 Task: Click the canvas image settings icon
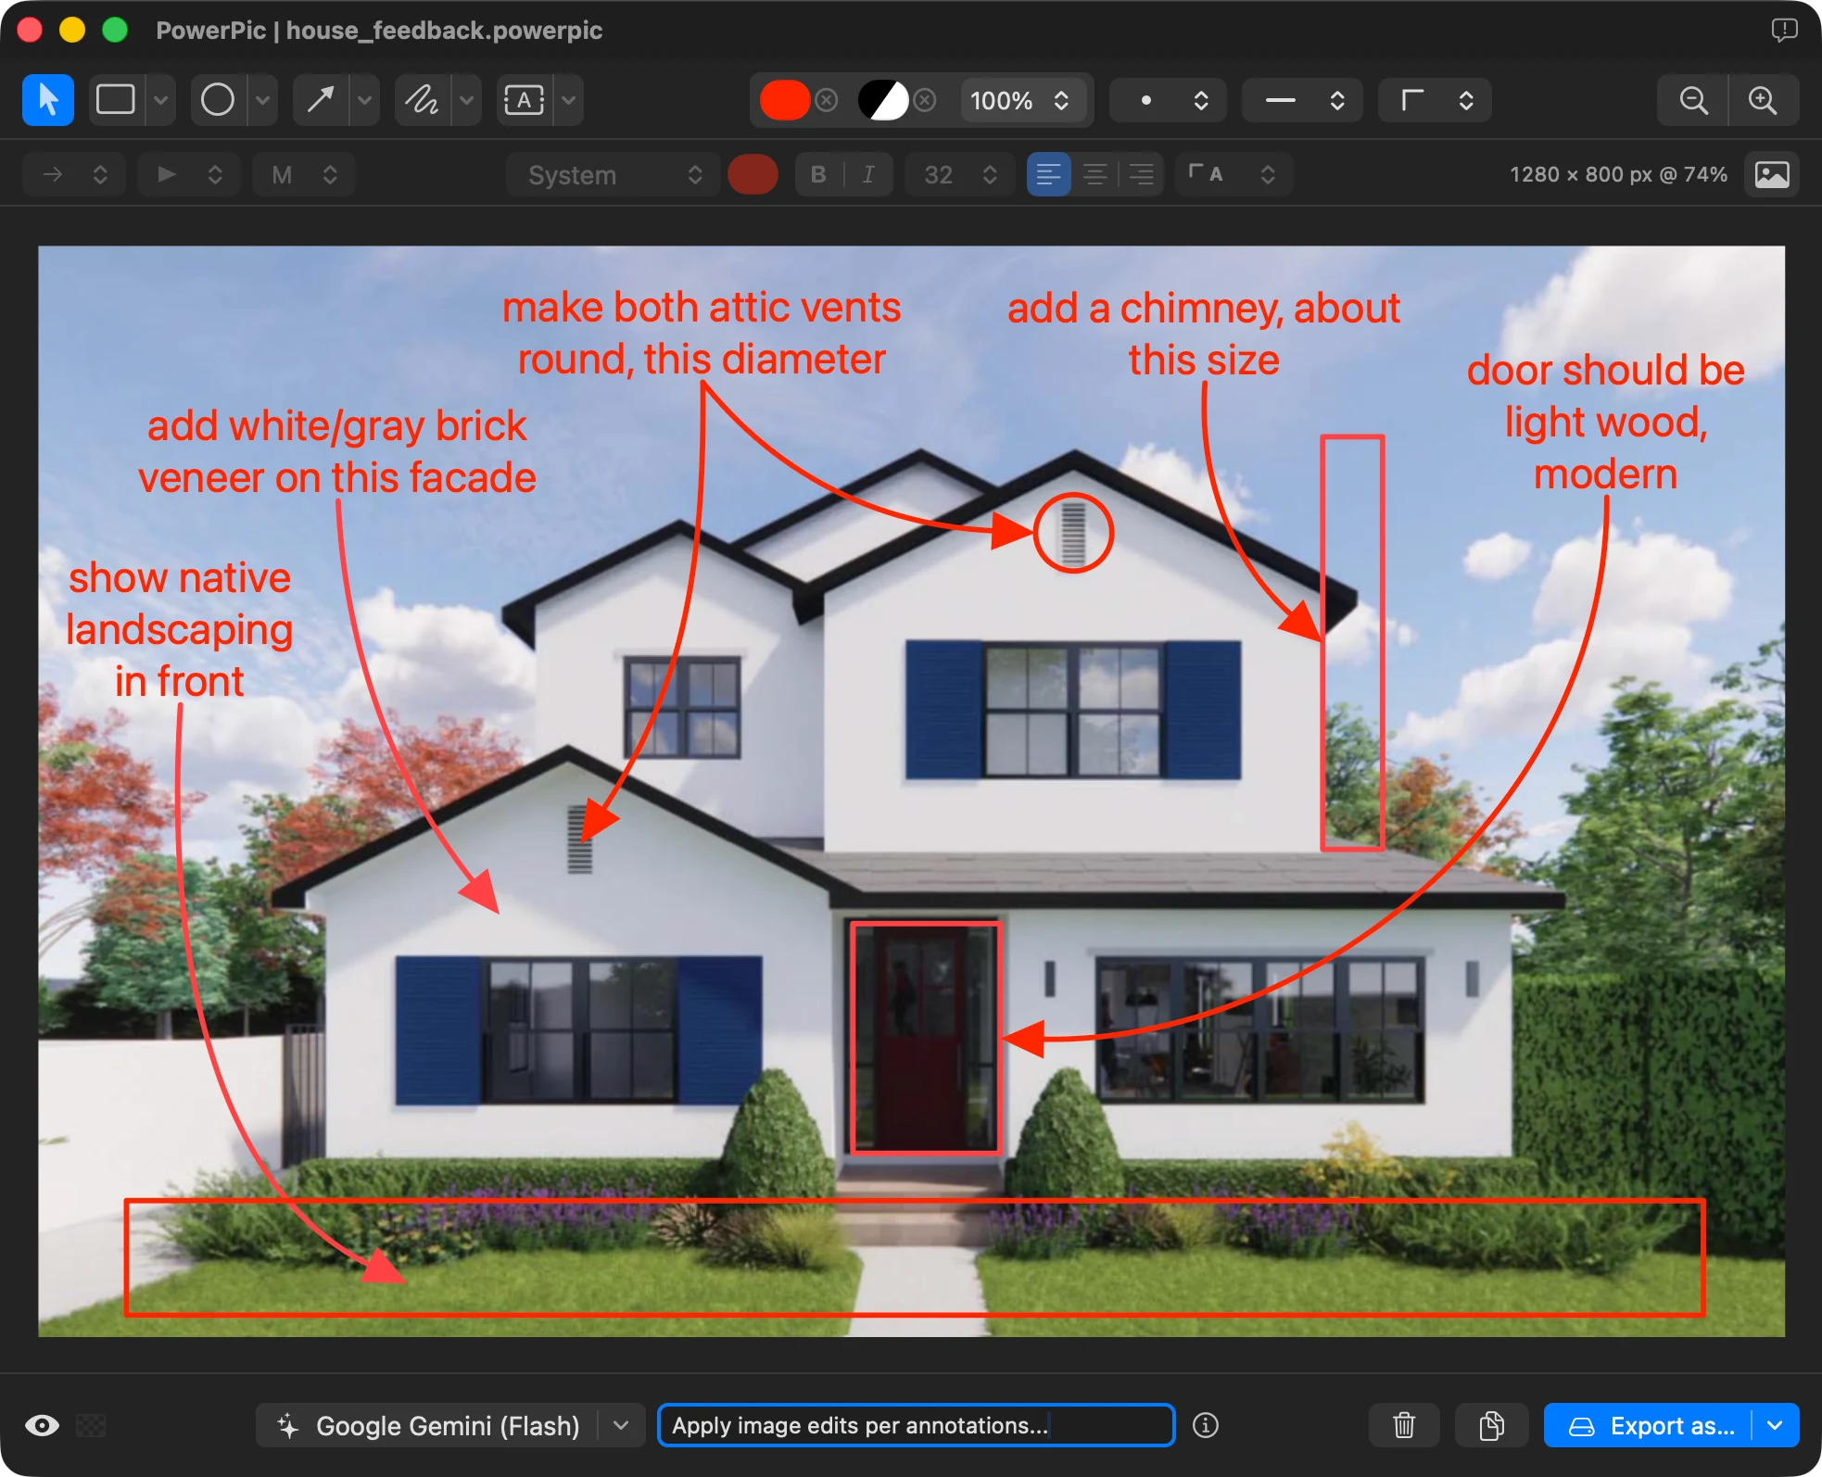pos(1772,174)
